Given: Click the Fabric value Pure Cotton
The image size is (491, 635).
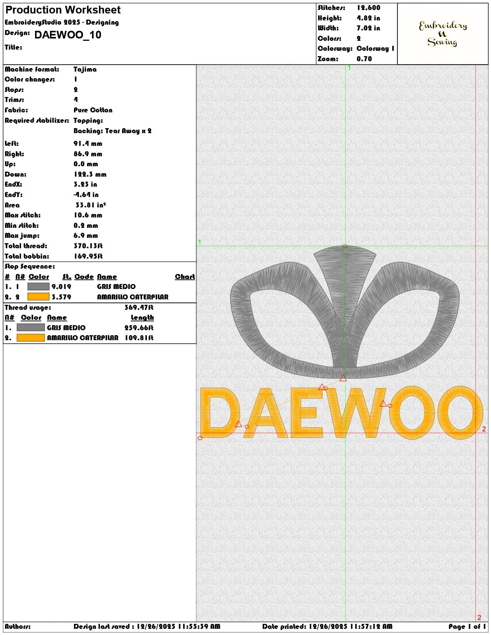Looking at the screenshot, I should (x=93, y=110).
